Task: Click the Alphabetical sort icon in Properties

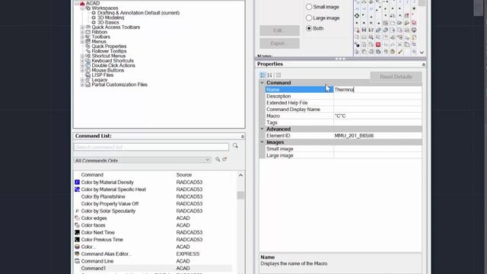Action: click(270, 75)
